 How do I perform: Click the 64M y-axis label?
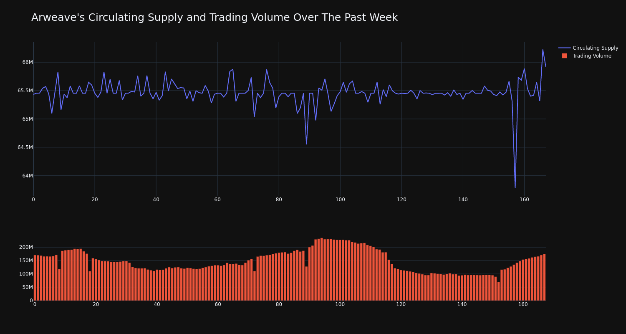(x=28, y=176)
